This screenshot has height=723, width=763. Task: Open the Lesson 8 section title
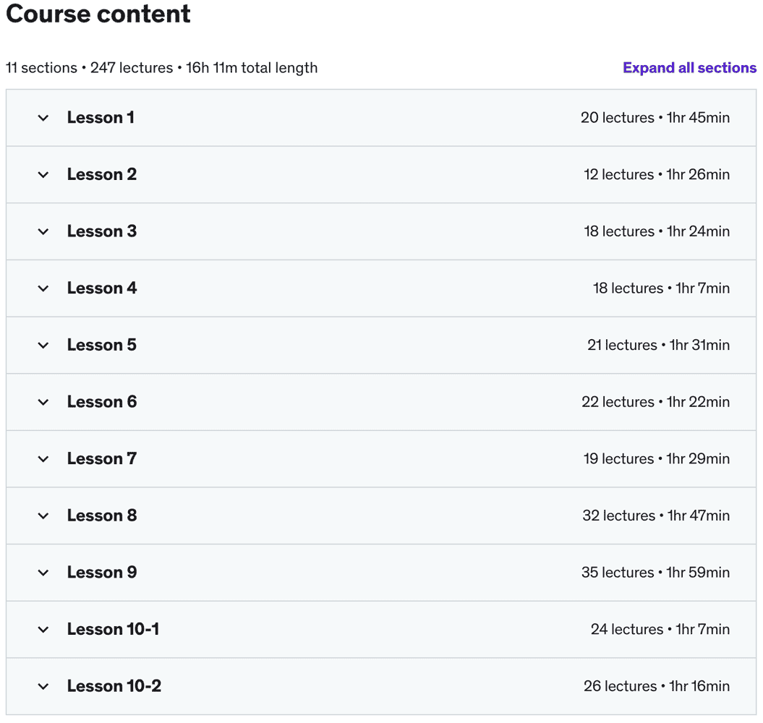102,515
